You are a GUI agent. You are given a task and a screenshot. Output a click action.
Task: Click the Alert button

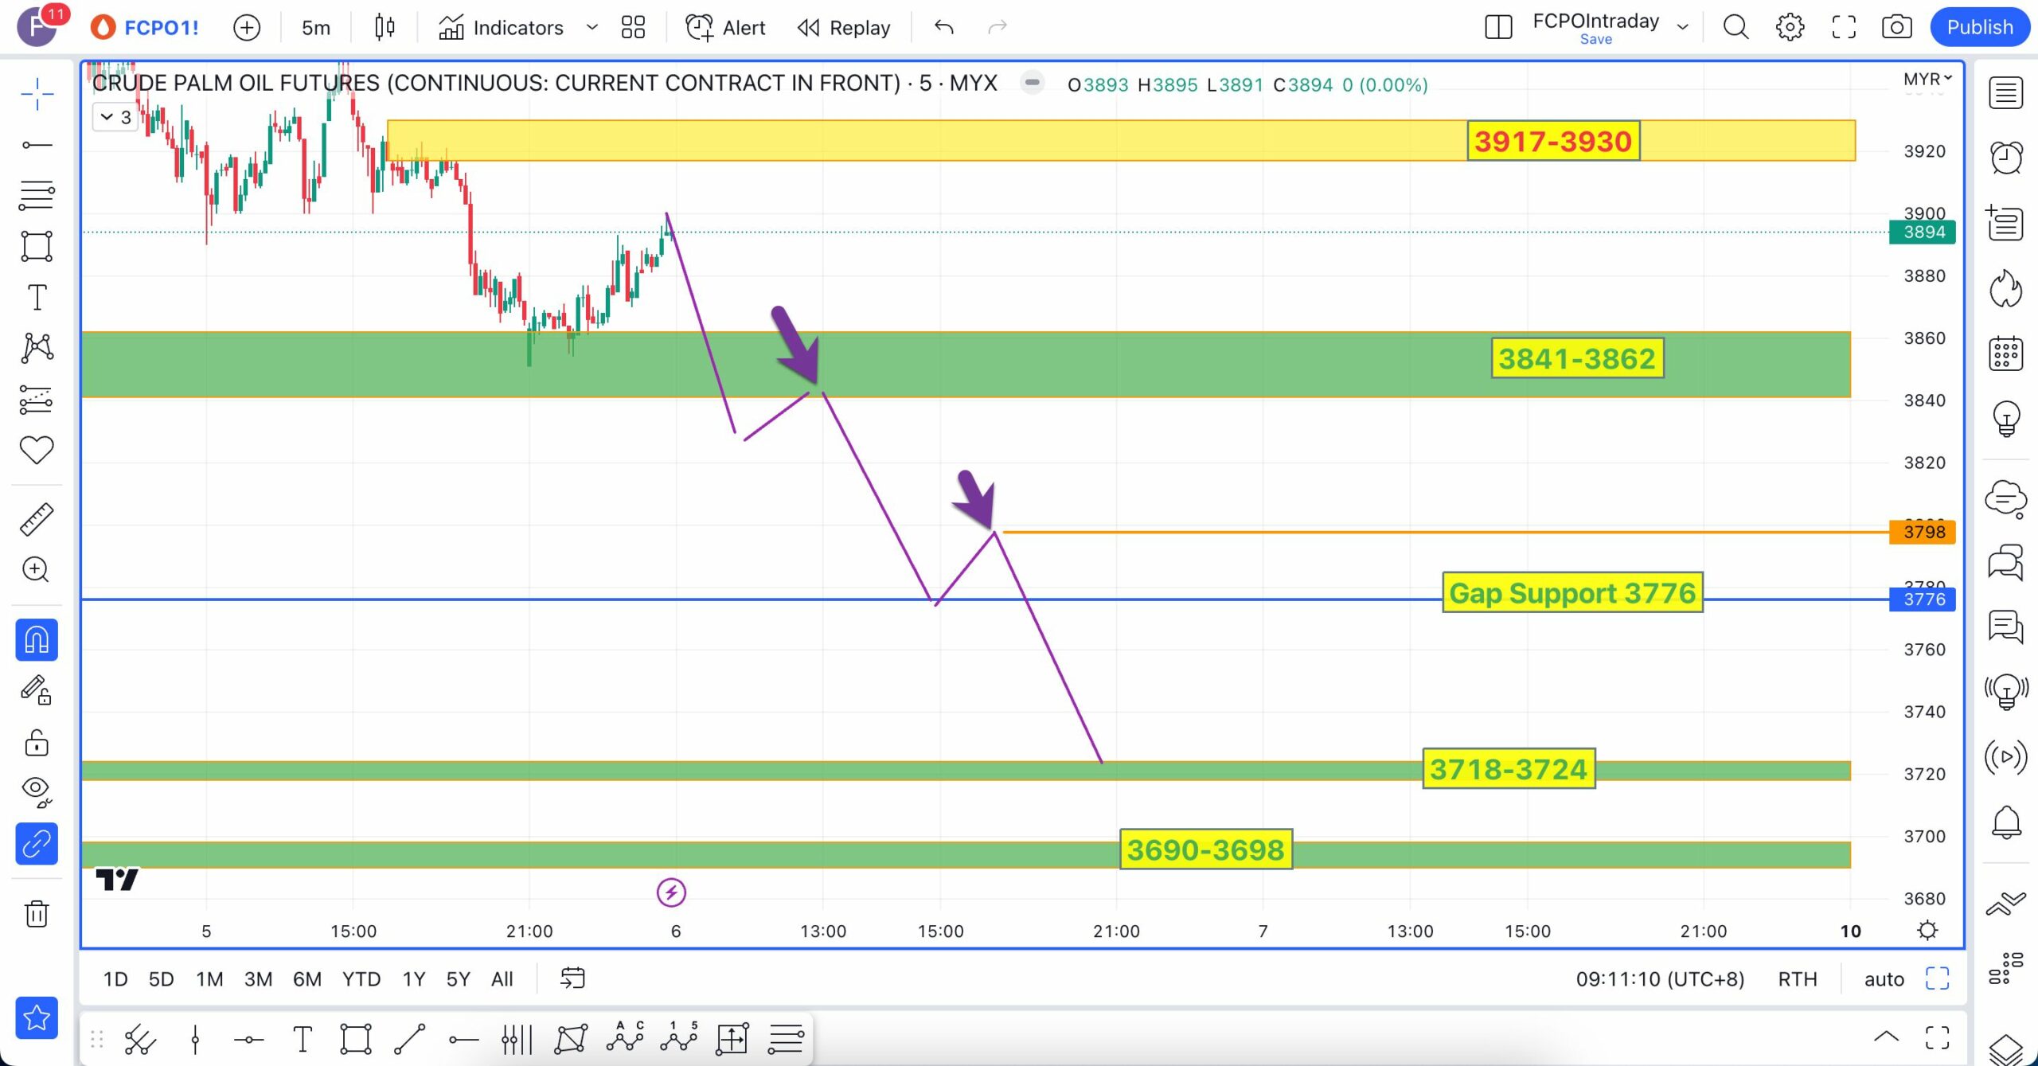[x=725, y=28]
